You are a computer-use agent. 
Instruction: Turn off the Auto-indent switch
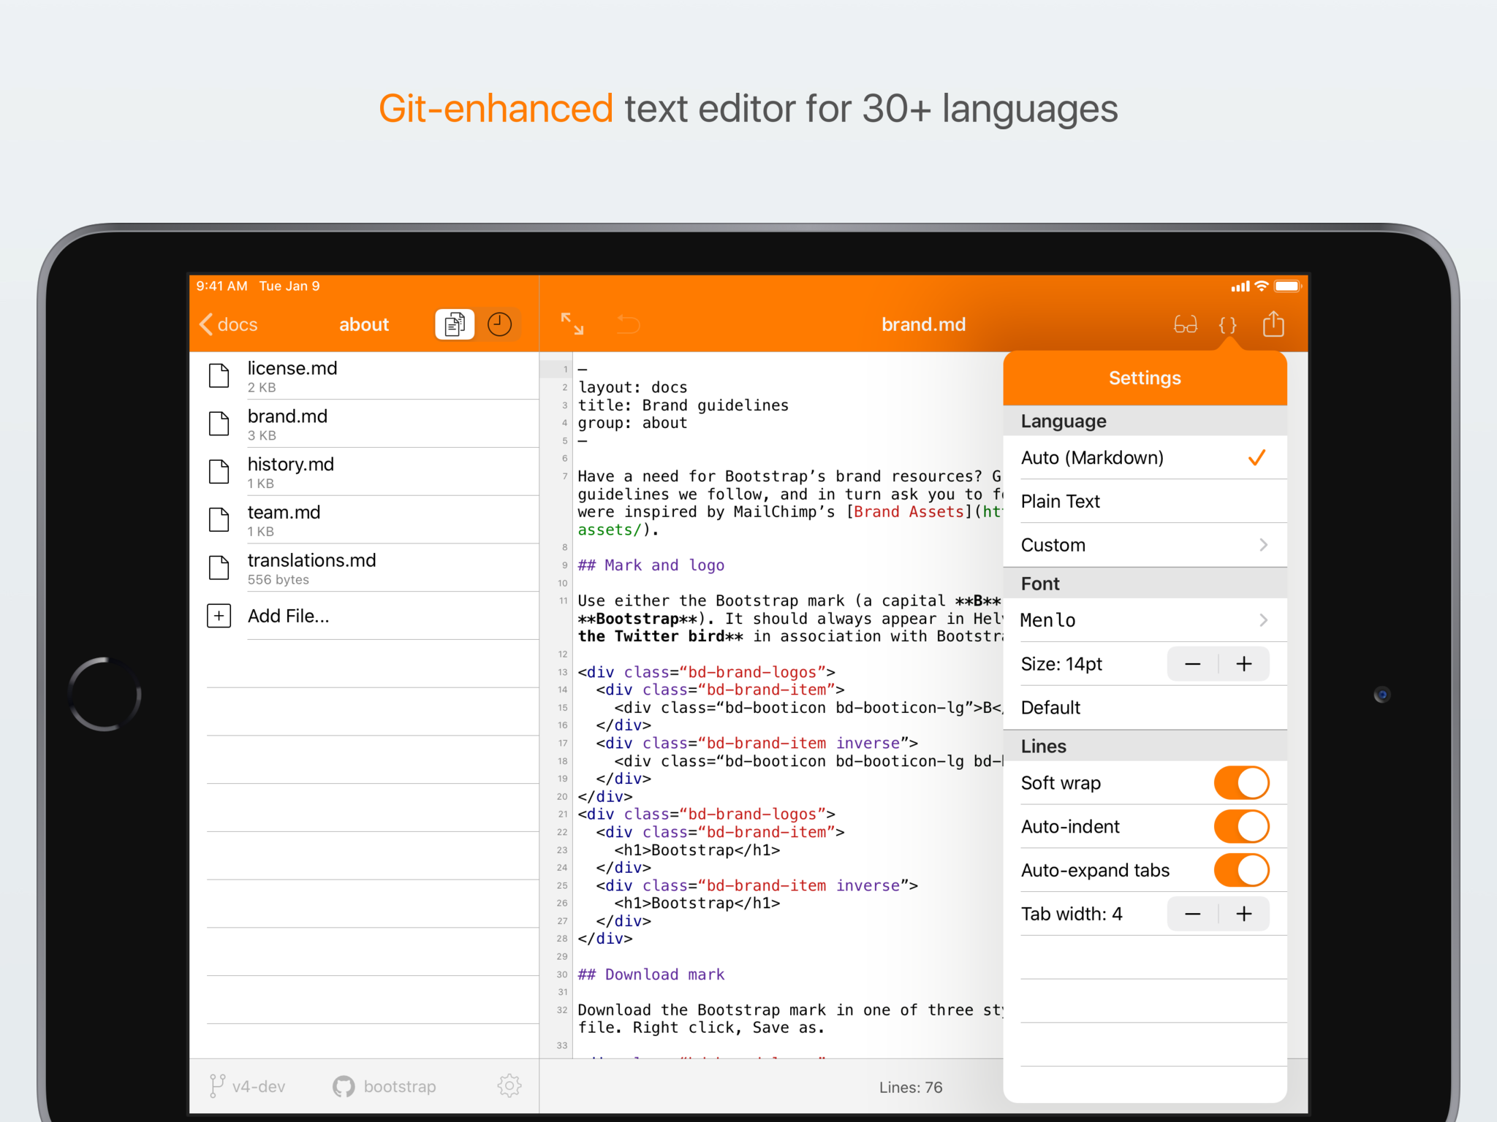coord(1240,827)
